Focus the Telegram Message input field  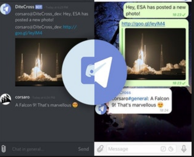pos(141,149)
